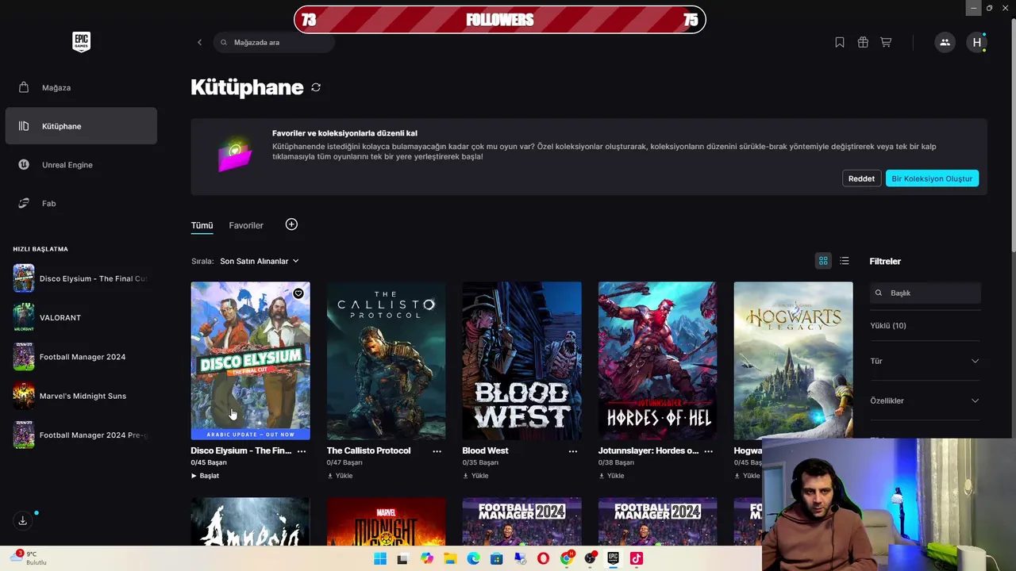Image resolution: width=1016 pixels, height=571 pixels.
Task: Open TikTok app from taskbar
Action: (636, 558)
